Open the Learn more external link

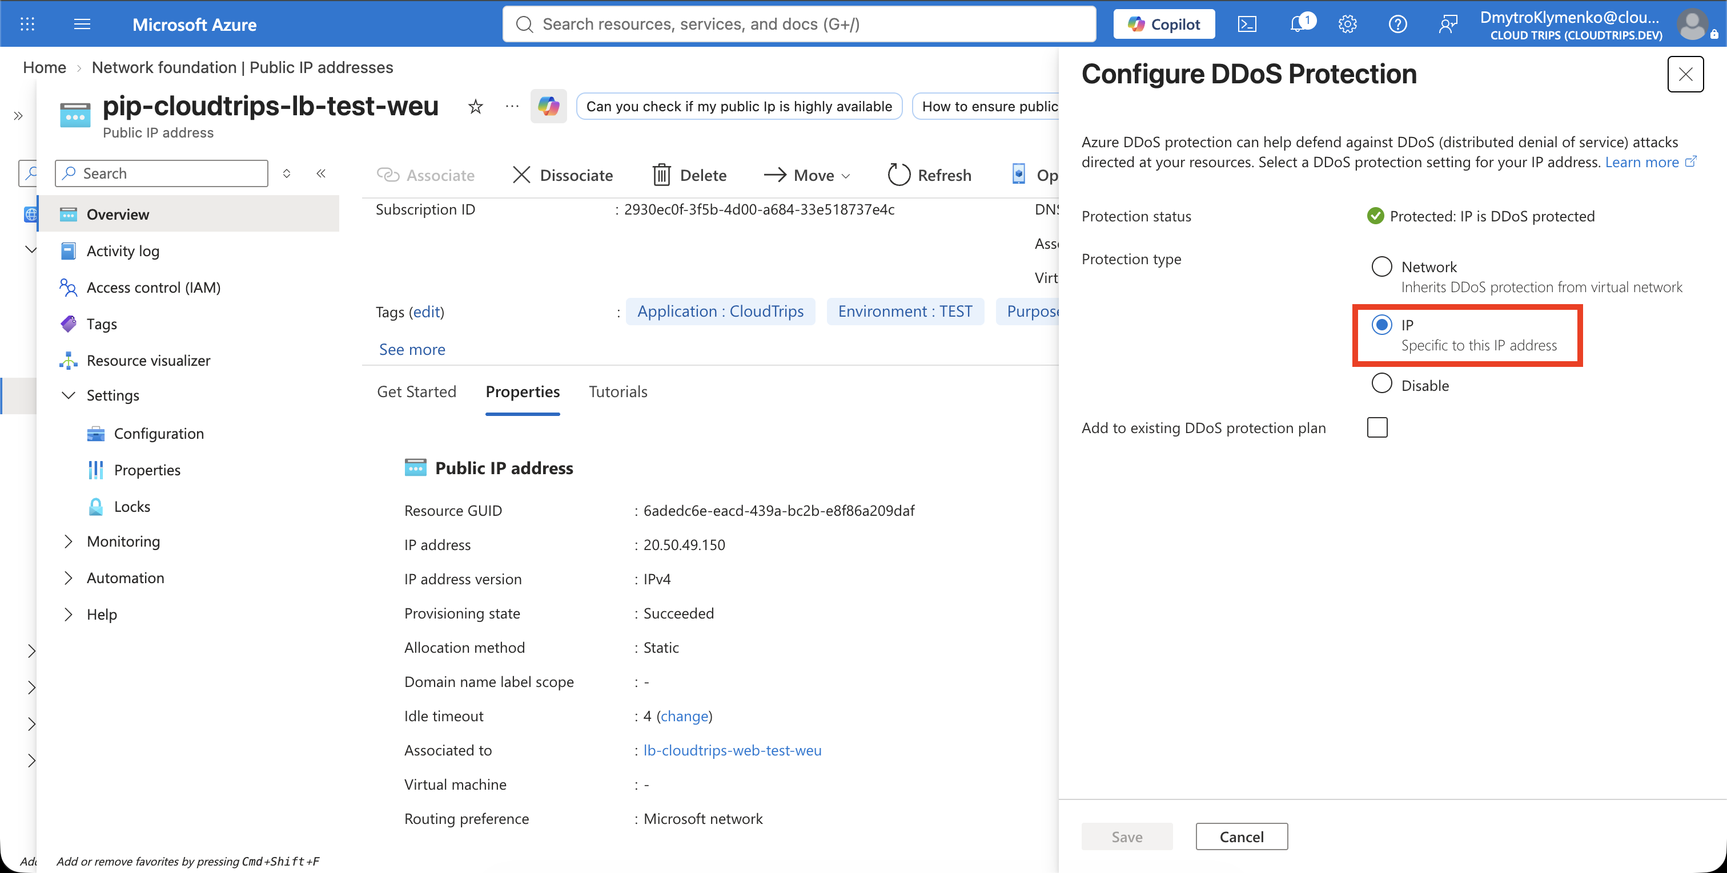coord(1650,162)
